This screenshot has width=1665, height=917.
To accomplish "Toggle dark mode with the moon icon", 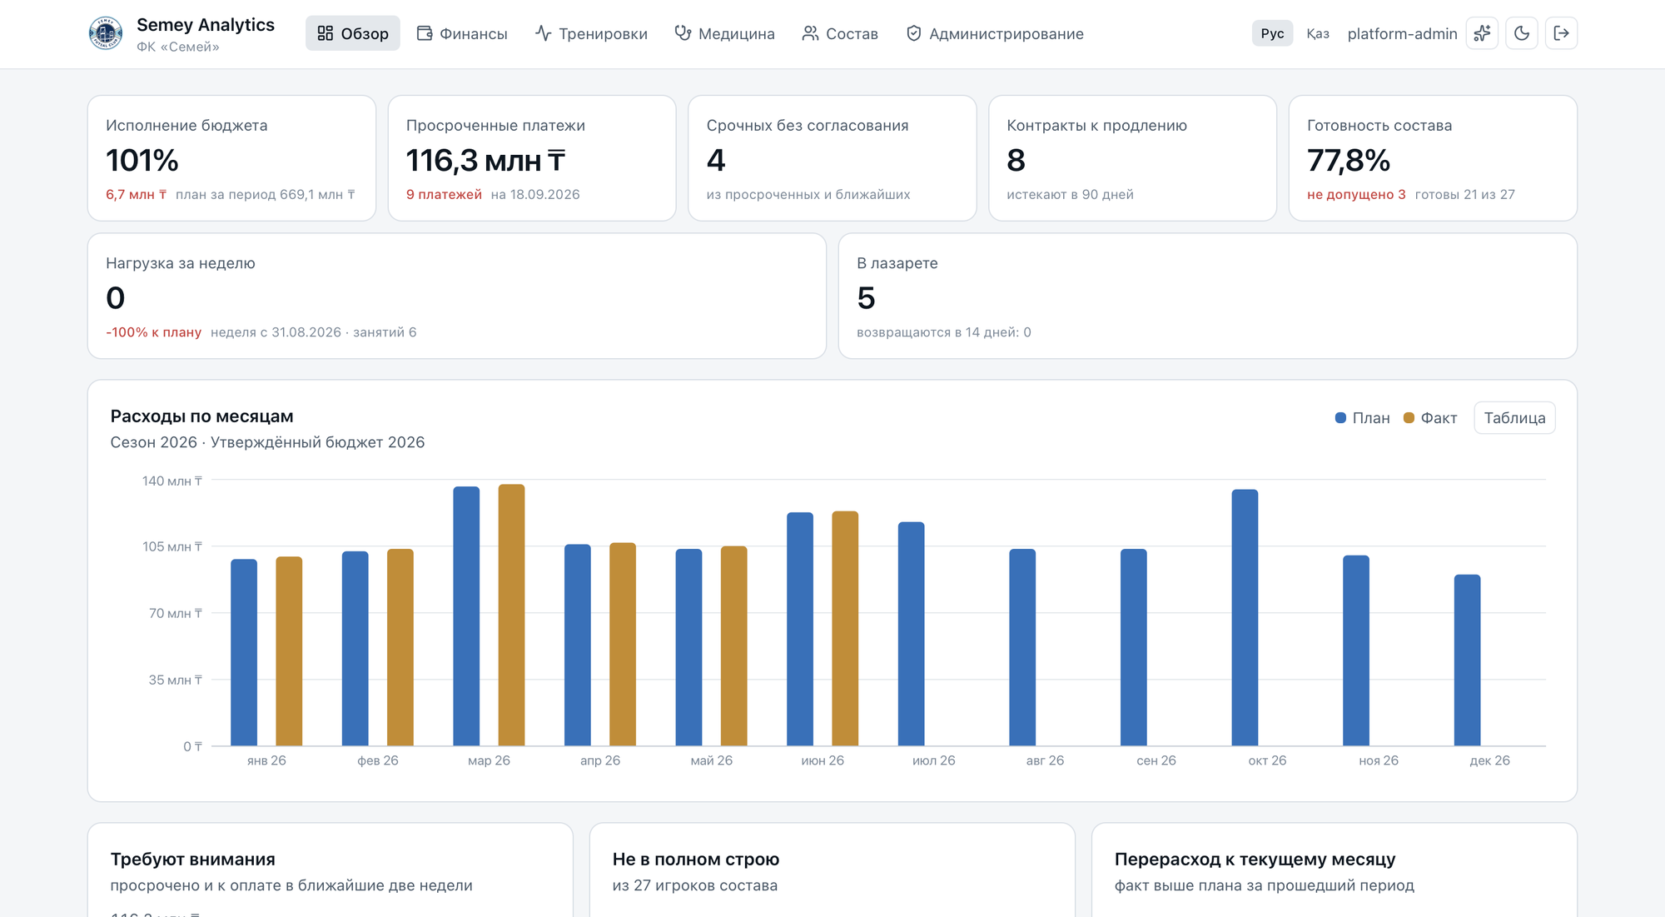I will coord(1522,33).
